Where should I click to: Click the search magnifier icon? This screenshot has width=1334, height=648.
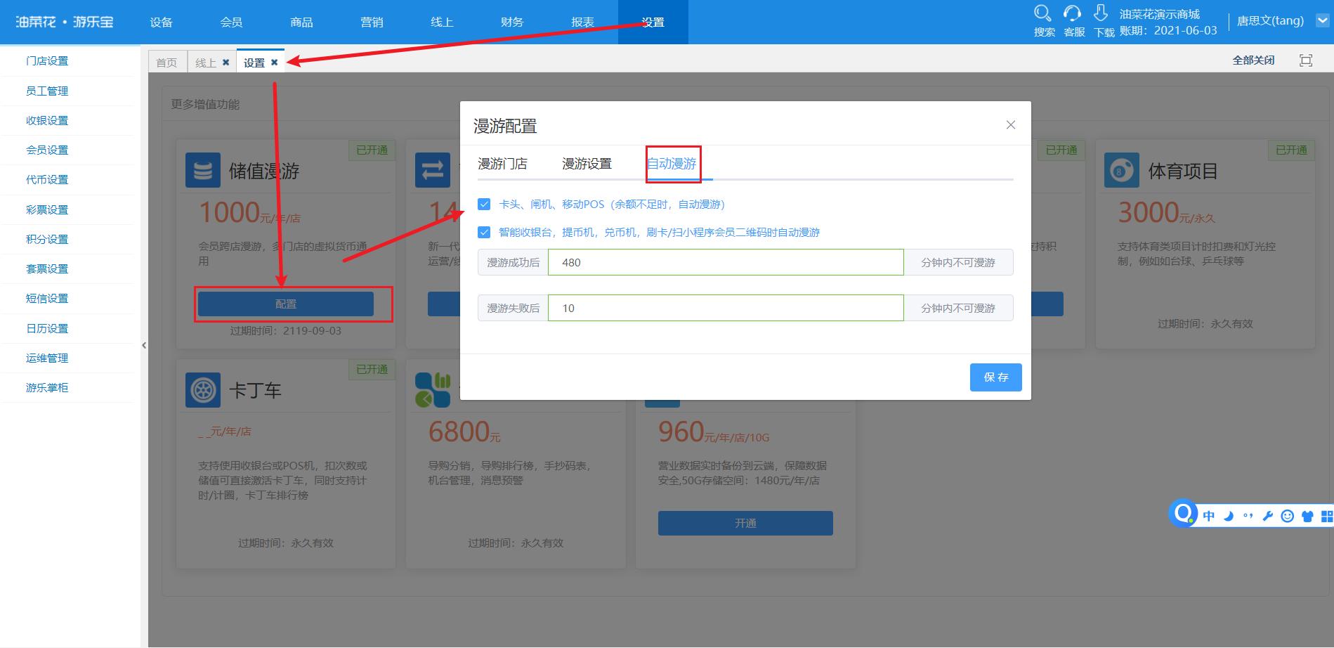1042,13
